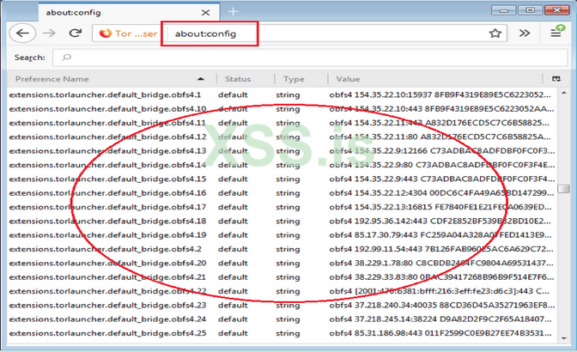Click value obfs4 37.218.240.34:40035
Image resolution: width=577 pixels, height=352 pixels.
(442, 305)
